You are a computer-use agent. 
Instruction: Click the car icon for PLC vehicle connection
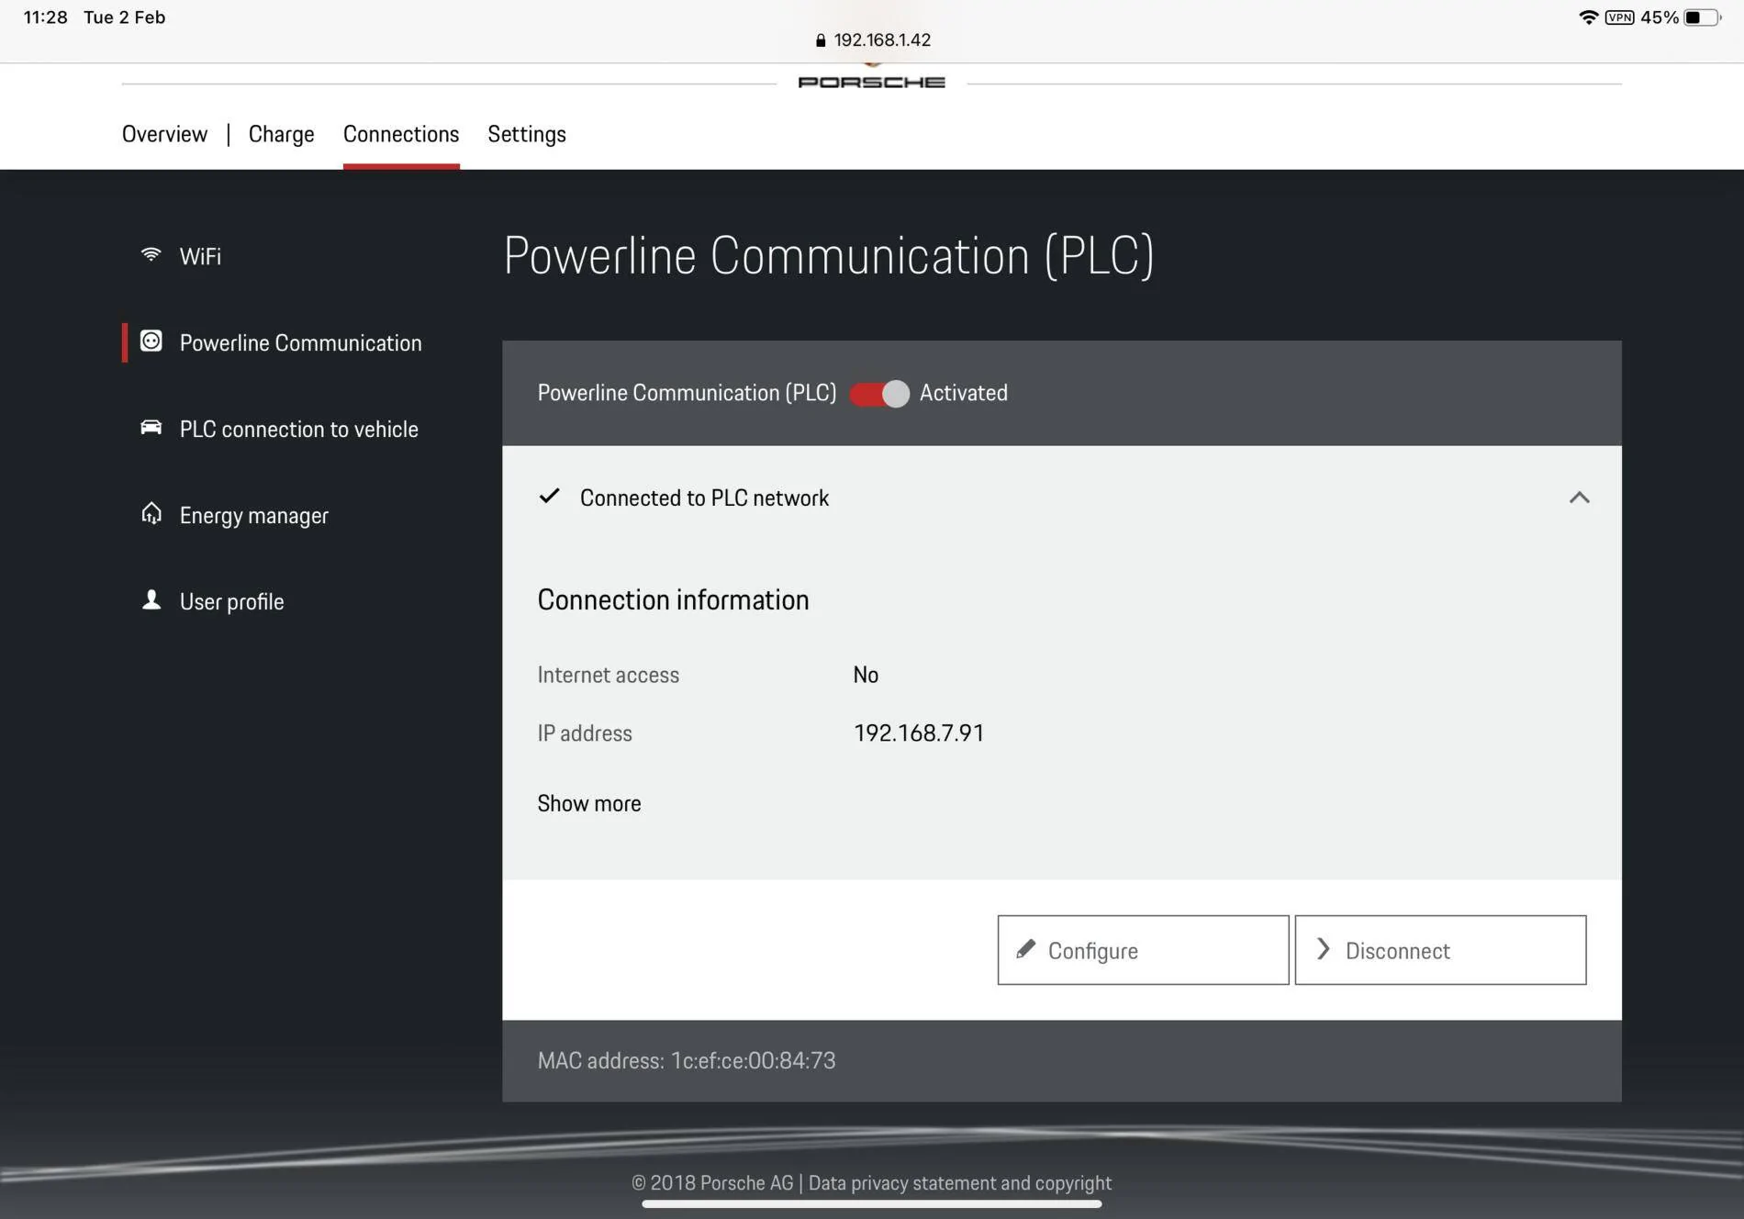(x=151, y=427)
